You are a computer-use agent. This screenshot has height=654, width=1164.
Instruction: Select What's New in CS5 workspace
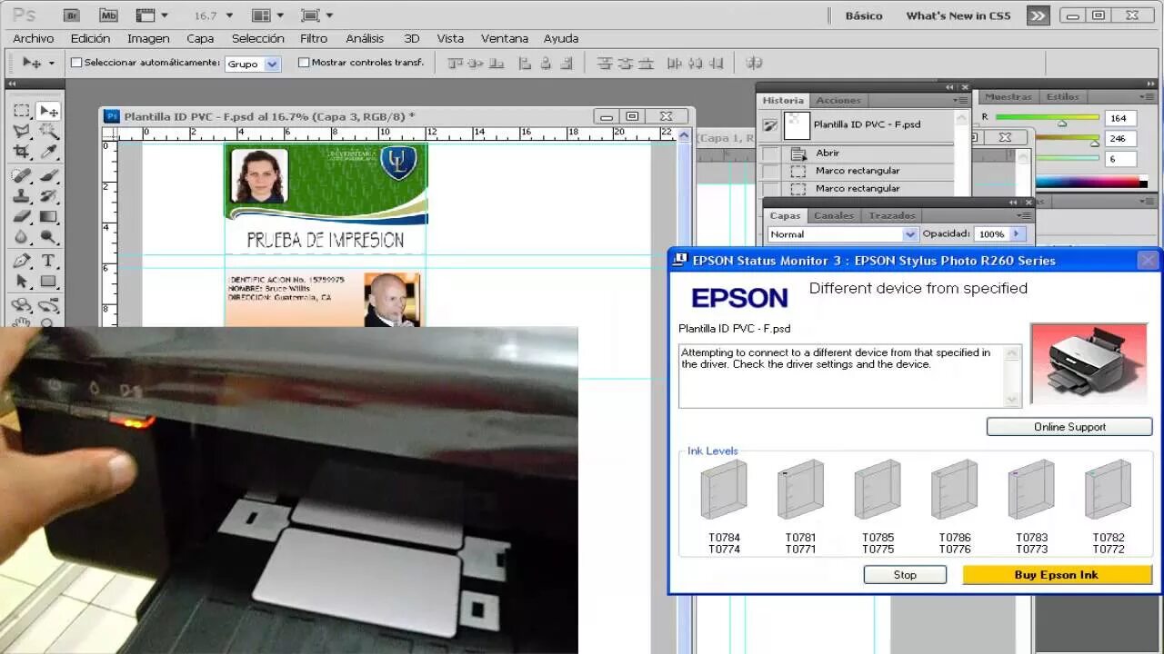[958, 15]
